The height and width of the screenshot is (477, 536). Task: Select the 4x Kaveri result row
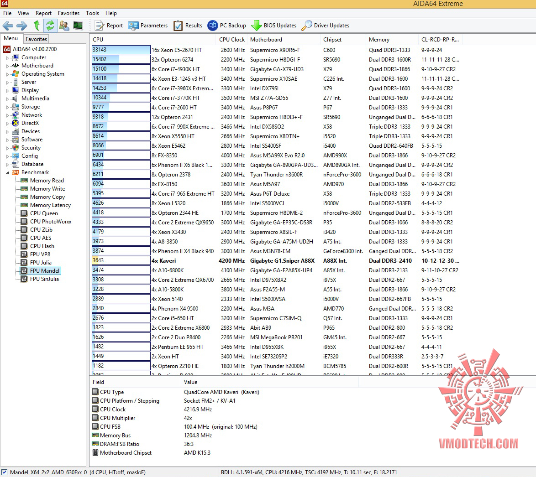[277, 260]
